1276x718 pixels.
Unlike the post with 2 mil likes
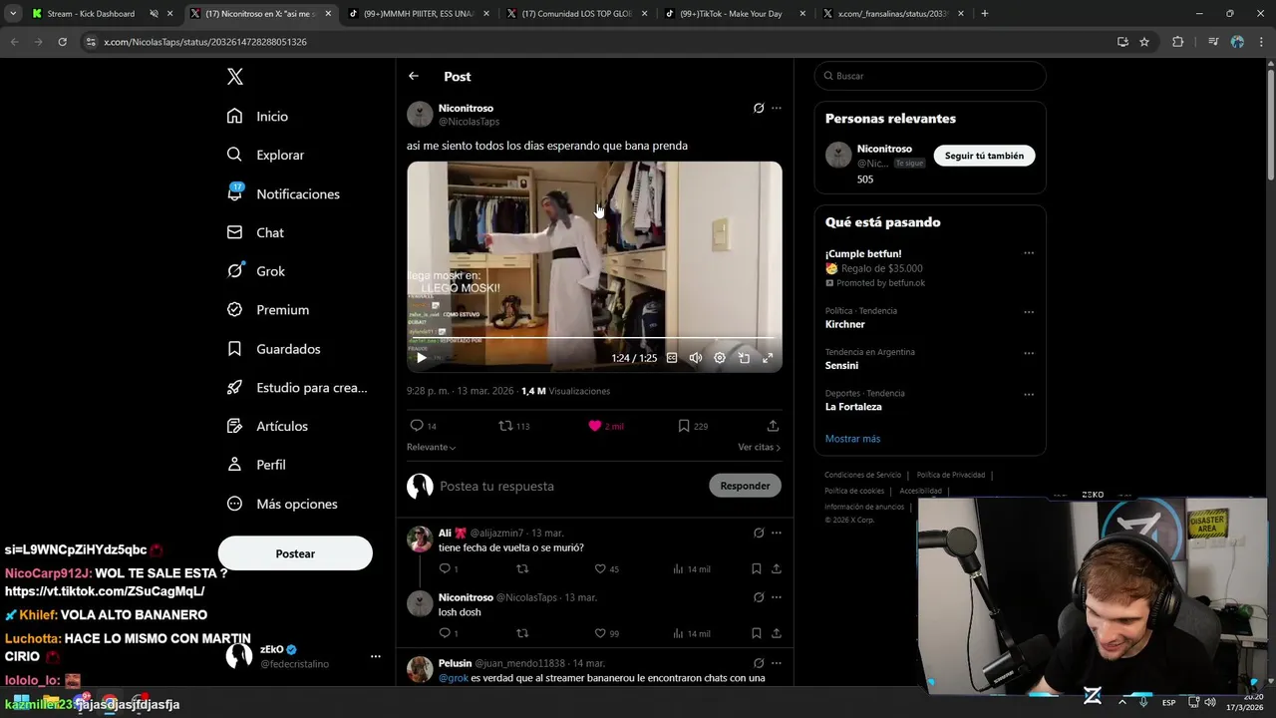(x=606, y=426)
